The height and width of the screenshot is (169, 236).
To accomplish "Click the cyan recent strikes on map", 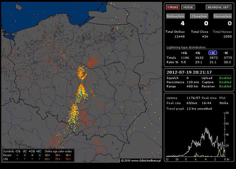I will click(x=80, y=92).
